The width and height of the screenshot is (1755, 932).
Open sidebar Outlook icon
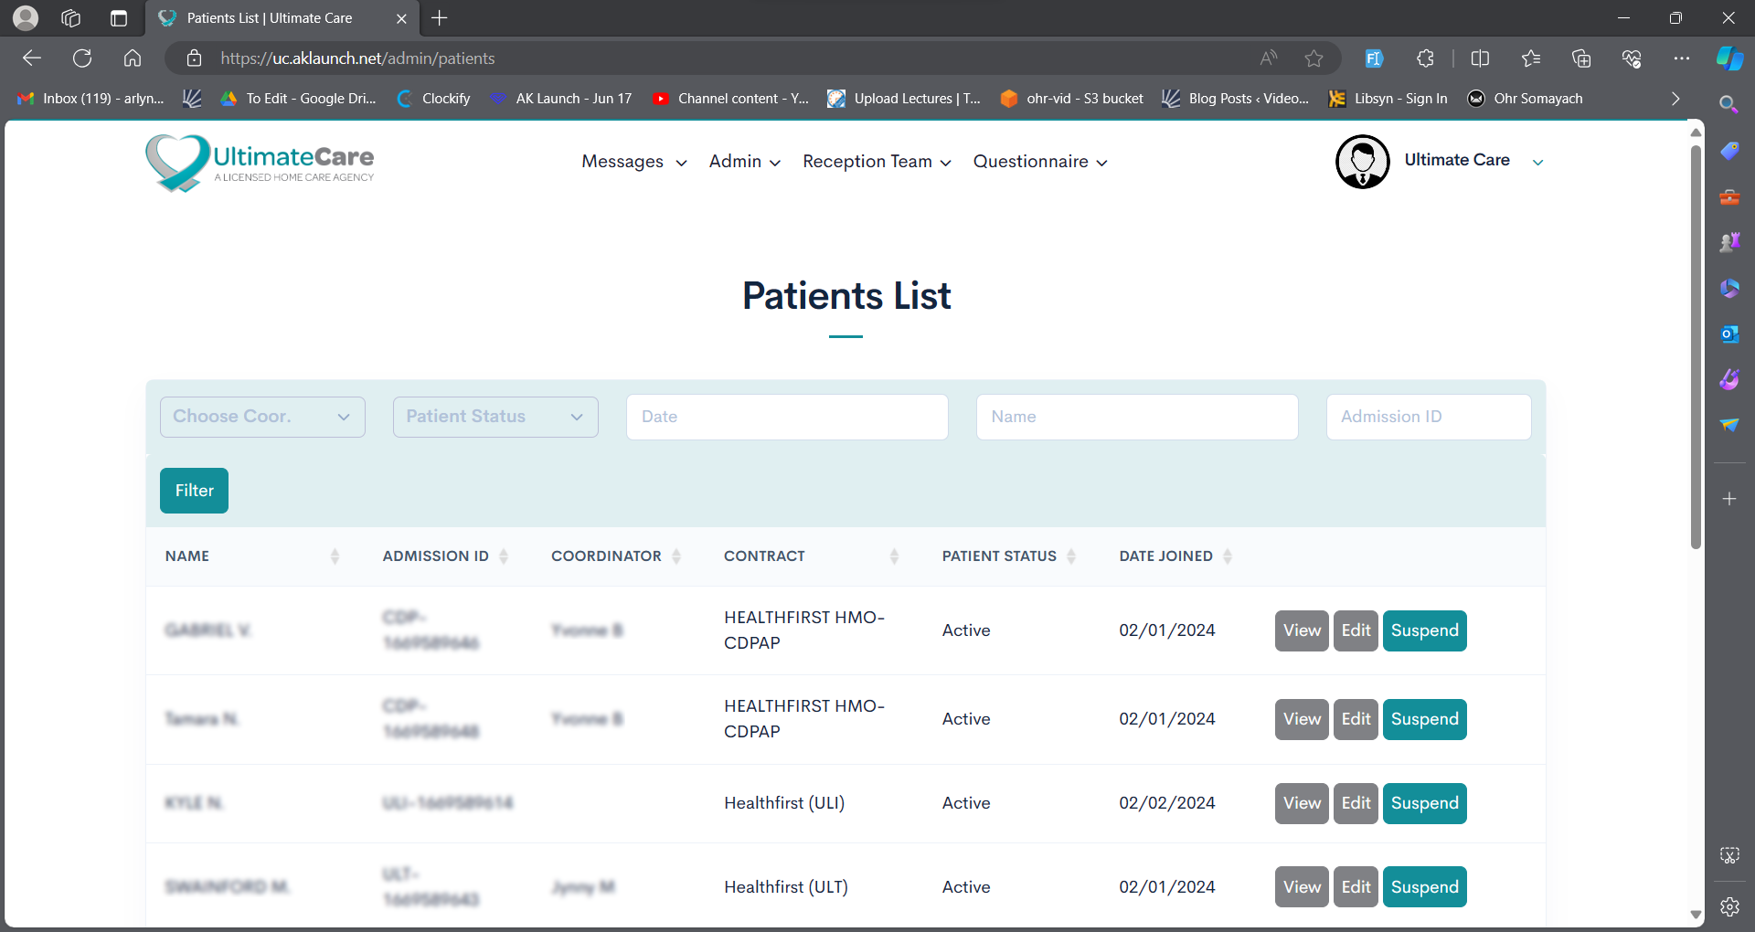(1728, 334)
